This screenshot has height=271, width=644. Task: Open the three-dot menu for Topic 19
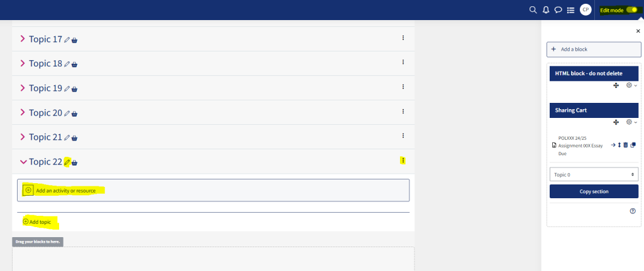click(x=403, y=87)
